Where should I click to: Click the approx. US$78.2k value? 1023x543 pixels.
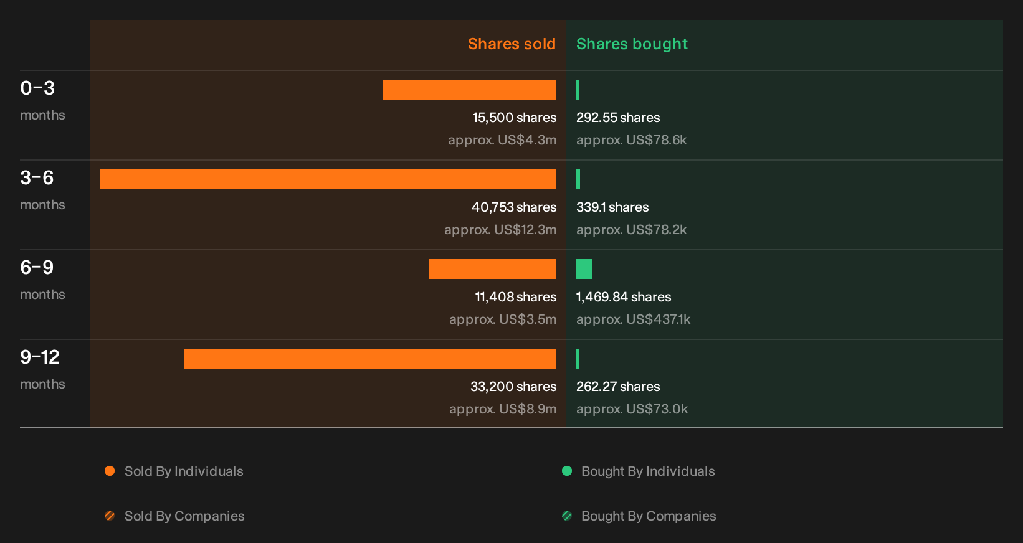pyautogui.click(x=631, y=230)
